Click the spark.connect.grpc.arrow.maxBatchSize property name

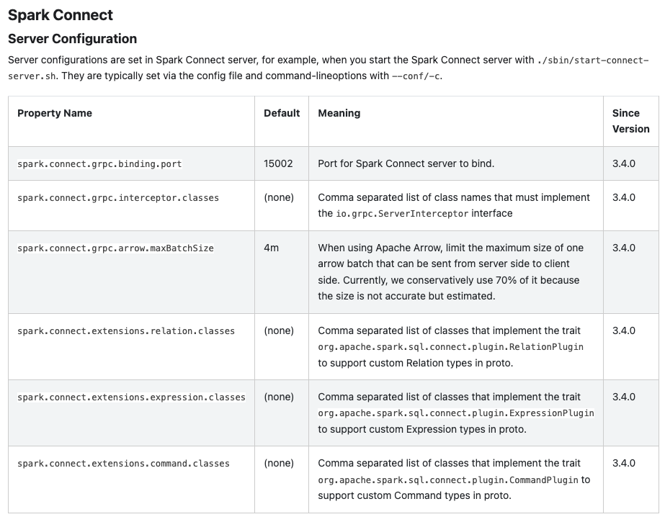click(115, 248)
